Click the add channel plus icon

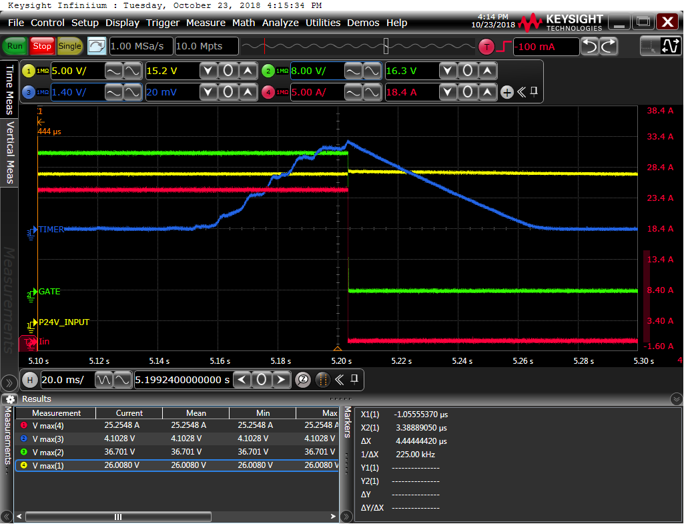coord(507,92)
